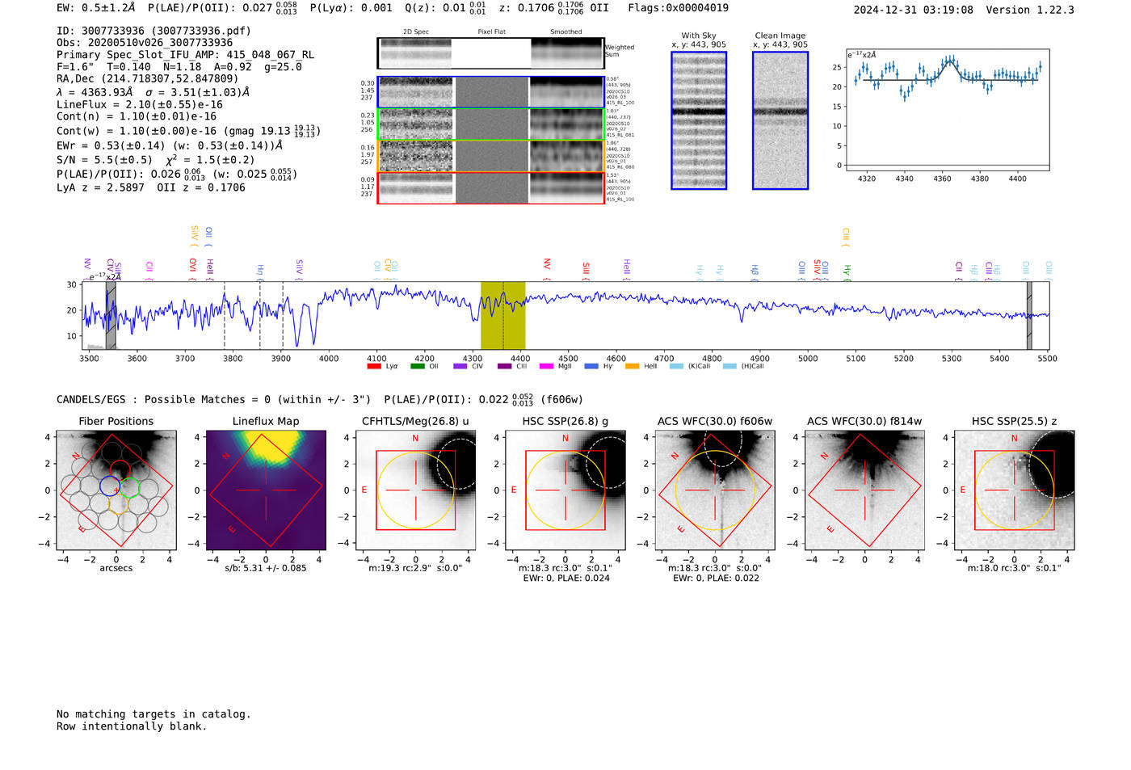1131x770 pixels.
Task: Click the Fiber Positions cutout image
Action: coord(116,490)
